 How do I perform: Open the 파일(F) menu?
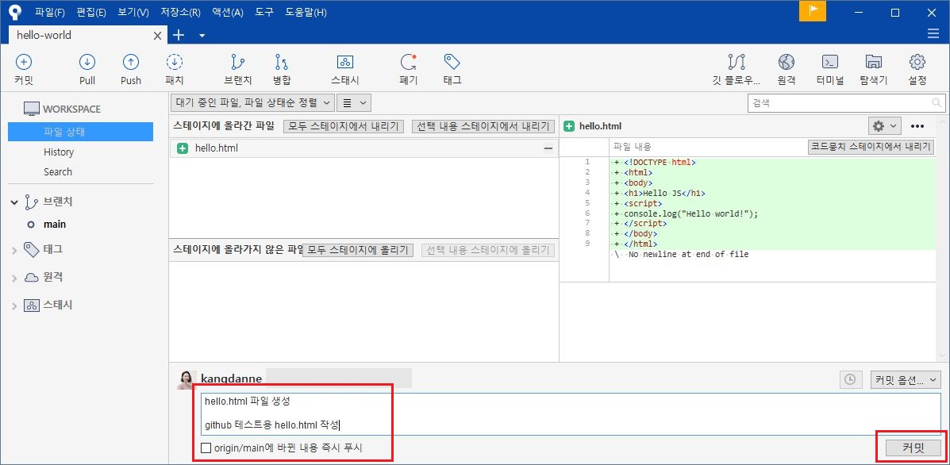pyautogui.click(x=50, y=12)
